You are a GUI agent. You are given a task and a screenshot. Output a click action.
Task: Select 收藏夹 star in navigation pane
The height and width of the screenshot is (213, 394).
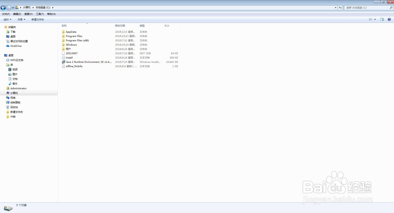(x=6, y=27)
